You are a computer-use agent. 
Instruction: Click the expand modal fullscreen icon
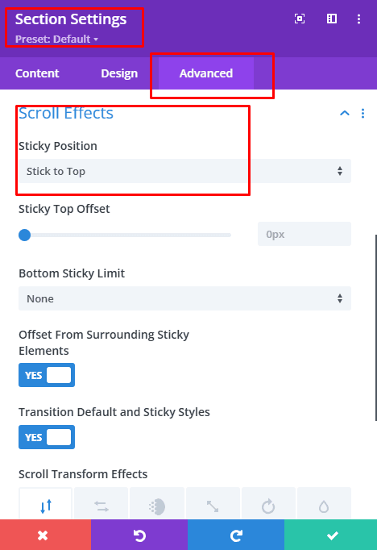pos(300,19)
